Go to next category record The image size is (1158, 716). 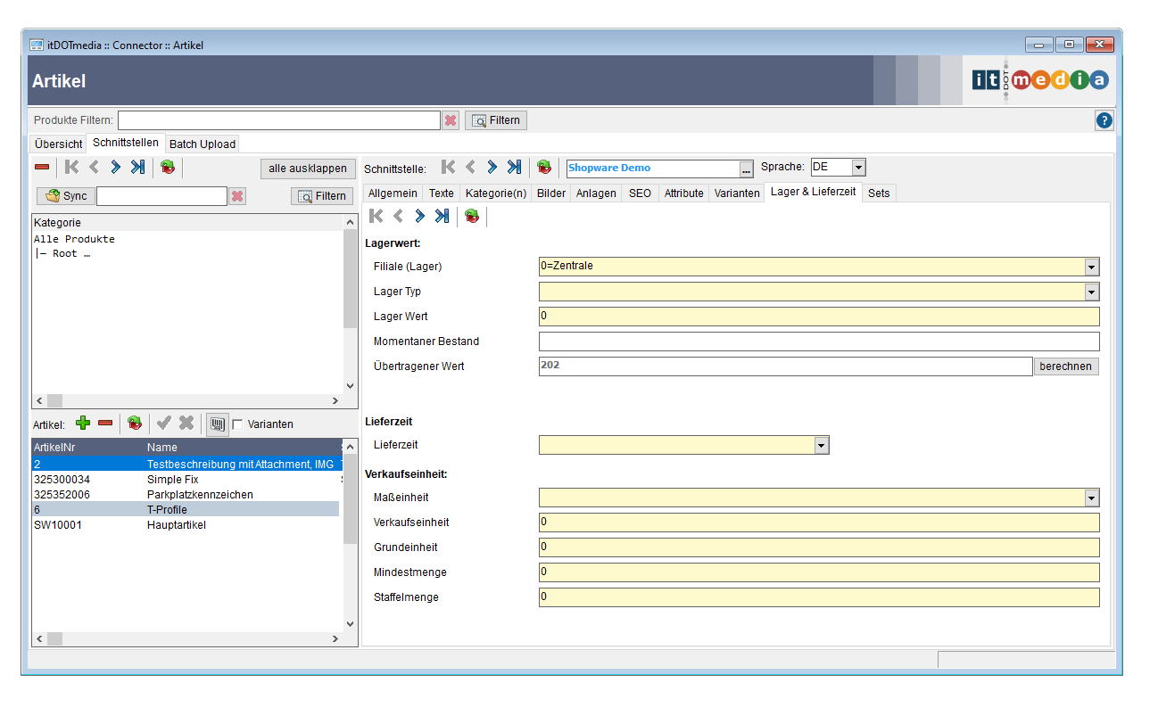click(x=115, y=167)
